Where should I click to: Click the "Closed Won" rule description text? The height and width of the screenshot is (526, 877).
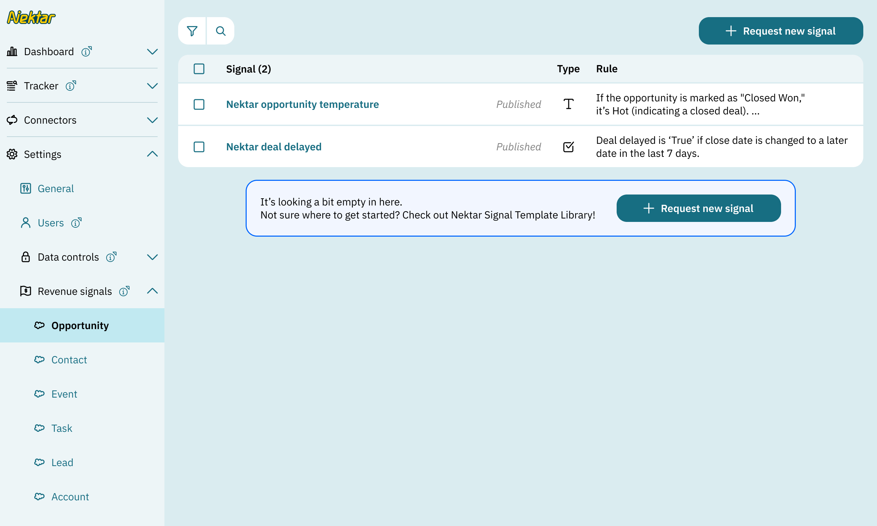click(x=701, y=104)
